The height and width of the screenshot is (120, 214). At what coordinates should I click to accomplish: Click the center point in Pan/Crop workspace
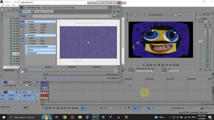point(88,42)
